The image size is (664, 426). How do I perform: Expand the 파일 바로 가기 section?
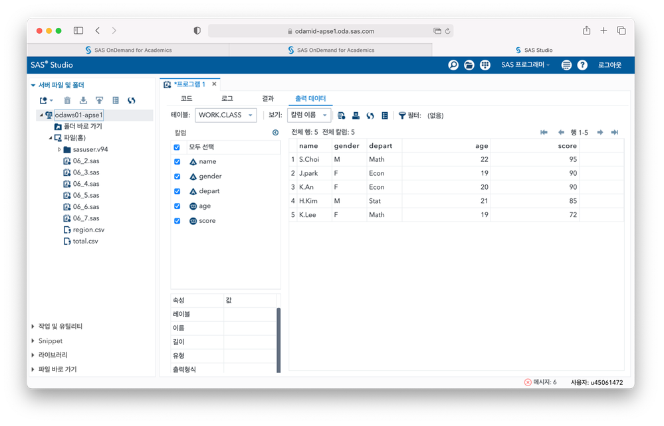33,370
